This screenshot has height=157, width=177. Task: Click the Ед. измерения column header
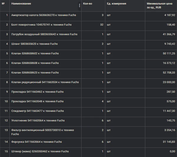[x=117, y=4]
